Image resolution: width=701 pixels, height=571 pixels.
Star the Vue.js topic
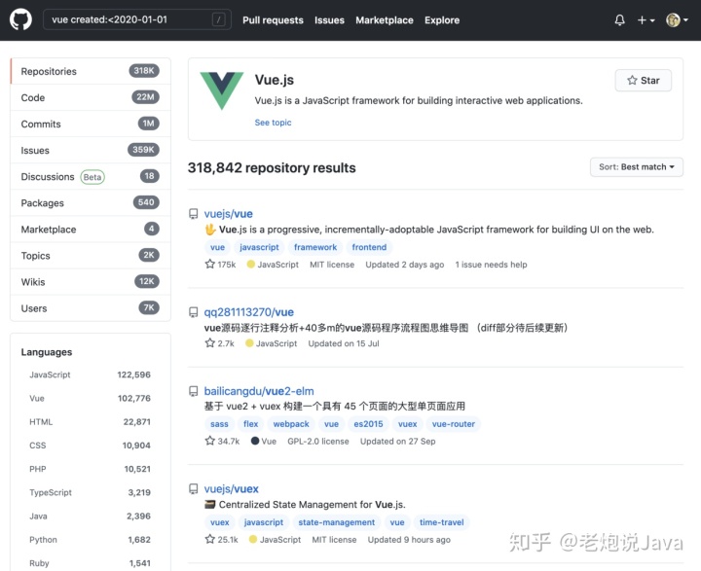[643, 81]
